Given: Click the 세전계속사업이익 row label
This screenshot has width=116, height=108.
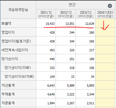Looking at the screenshot, I should (15, 50).
